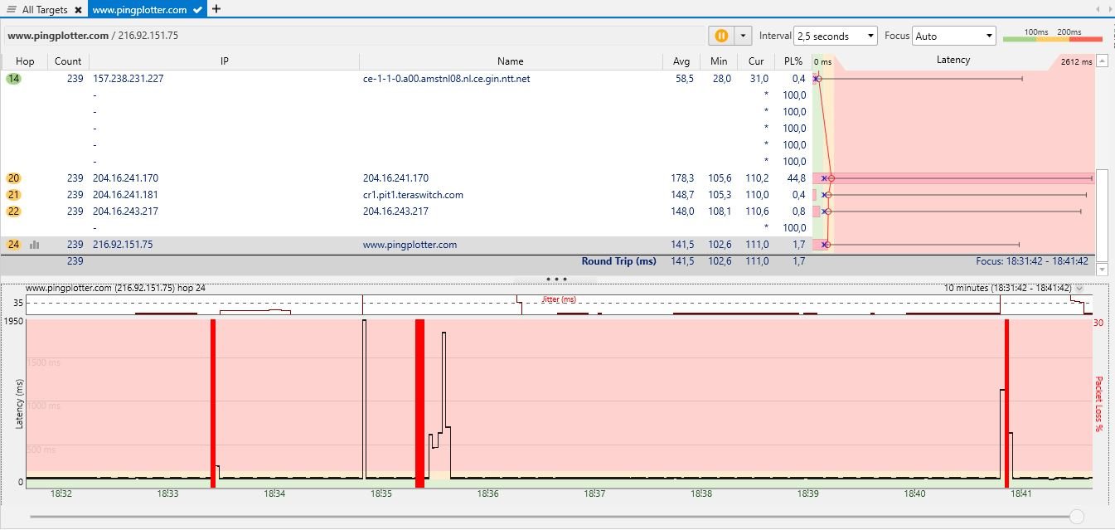Click the Name cell www.pingplotter.com in hop 24
This screenshot has height=530, width=1115.
click(410, 245)
